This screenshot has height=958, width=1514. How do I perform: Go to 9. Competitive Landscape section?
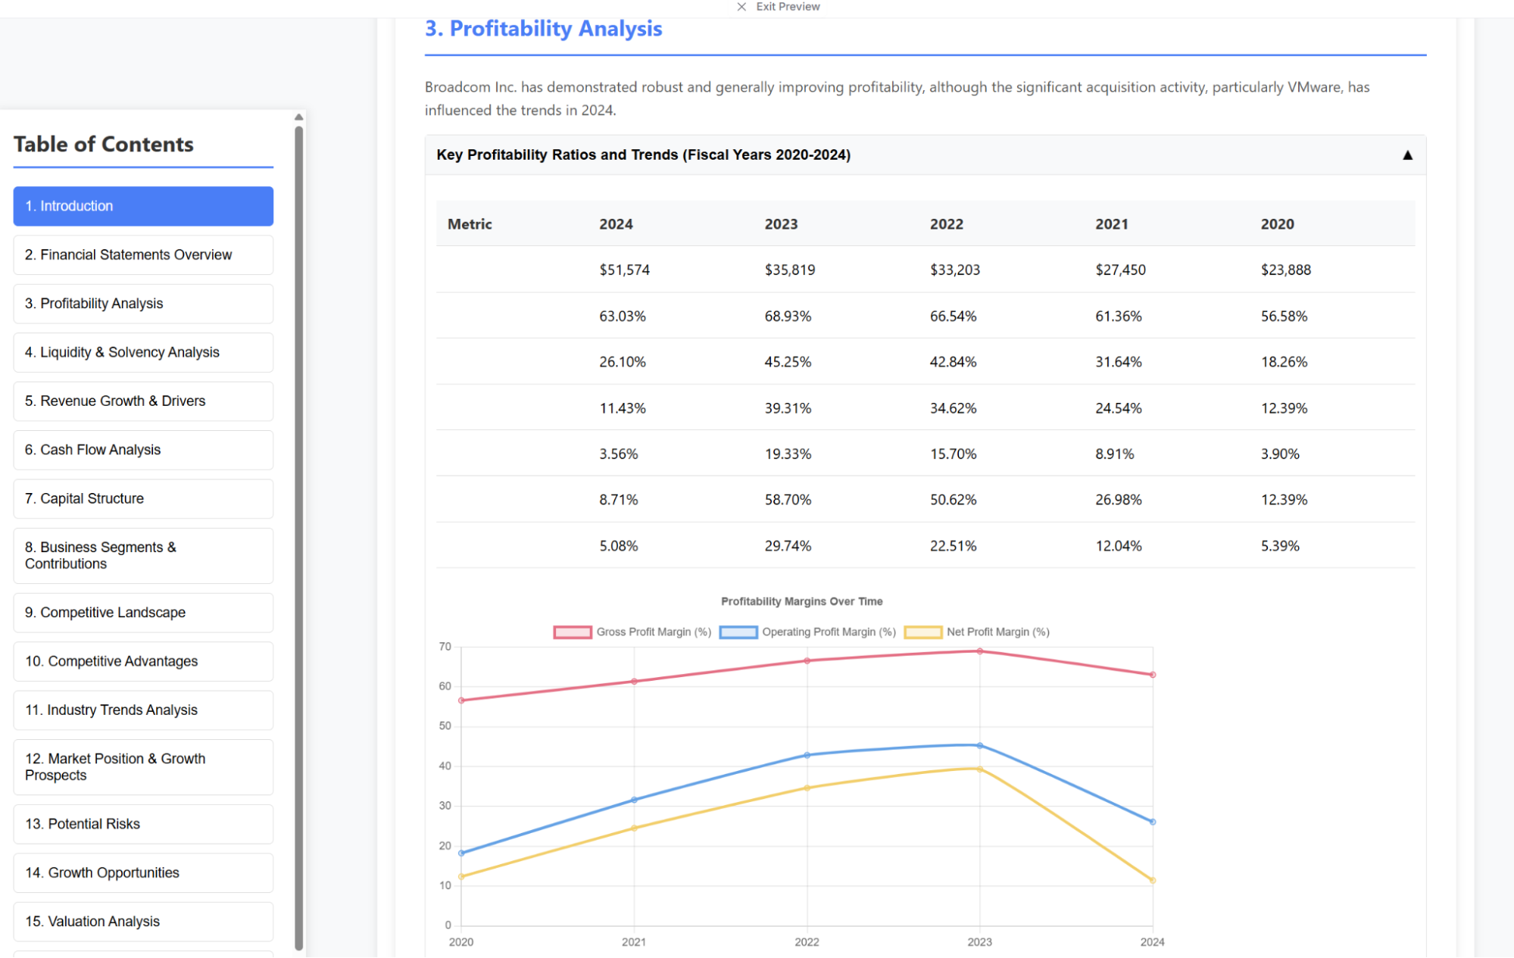[143, 613]
